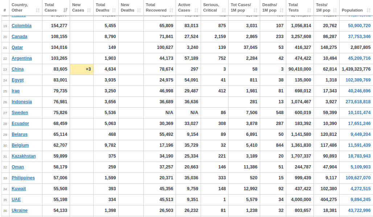
Task: Click Serious, Critical sort arrows
Action: point(224,10)
